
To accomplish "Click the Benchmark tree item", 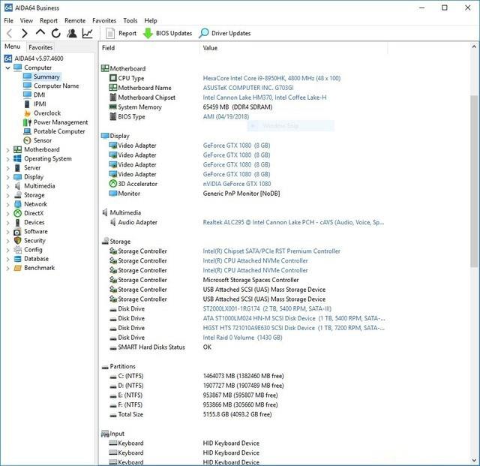I will [x=39, y=268].
